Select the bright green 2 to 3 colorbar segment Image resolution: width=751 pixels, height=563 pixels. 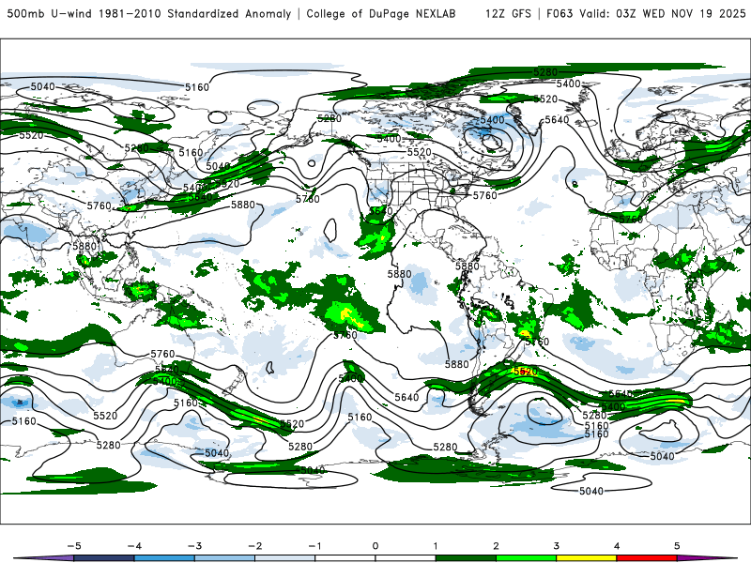(526, 558)
